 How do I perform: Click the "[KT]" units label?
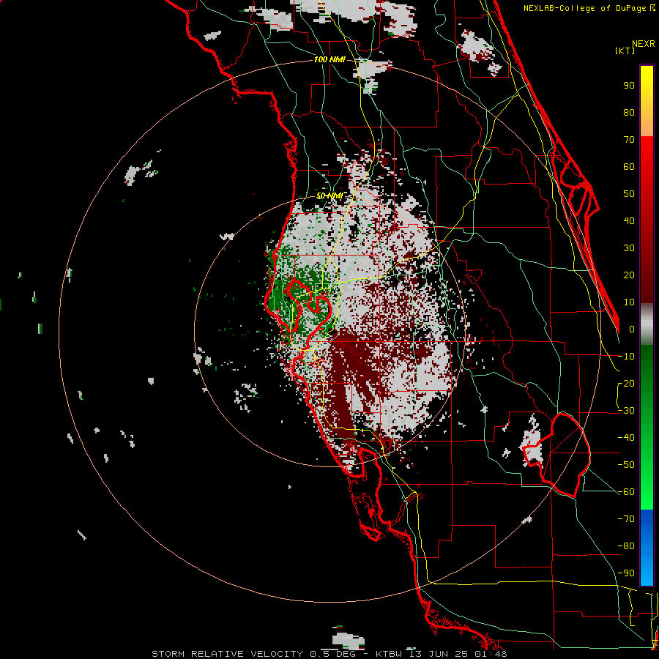(x=625, y=51)
